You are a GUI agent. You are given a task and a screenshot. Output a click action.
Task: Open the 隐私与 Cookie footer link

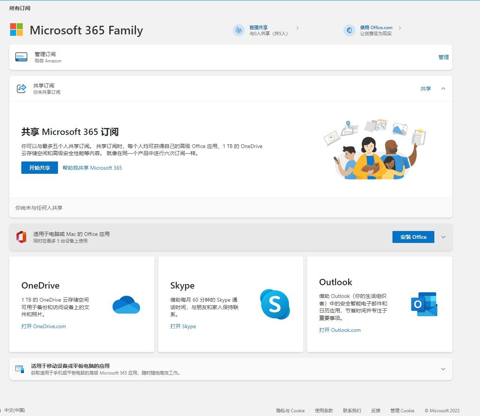pos(291,410)
